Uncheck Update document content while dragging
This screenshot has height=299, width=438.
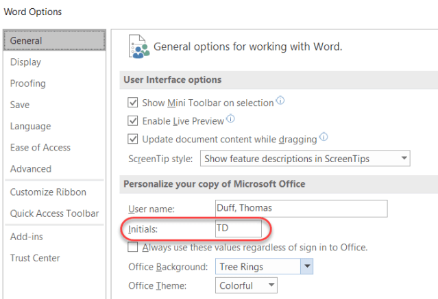(133, 139)
